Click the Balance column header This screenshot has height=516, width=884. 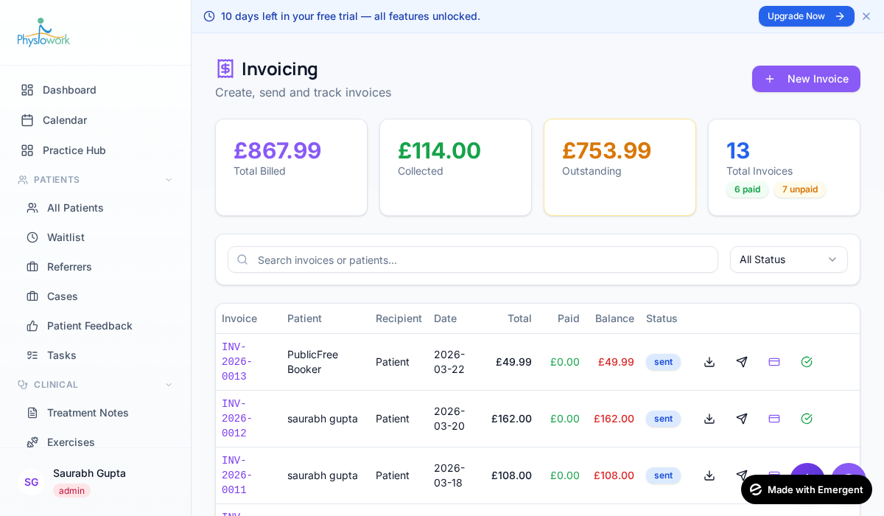point(614,318)
